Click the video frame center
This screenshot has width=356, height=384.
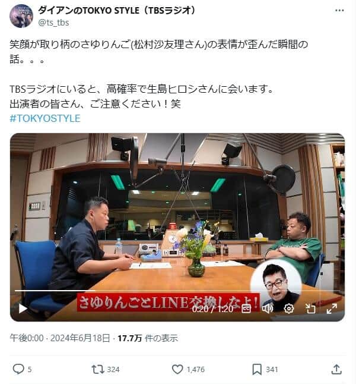click(177, 227)
